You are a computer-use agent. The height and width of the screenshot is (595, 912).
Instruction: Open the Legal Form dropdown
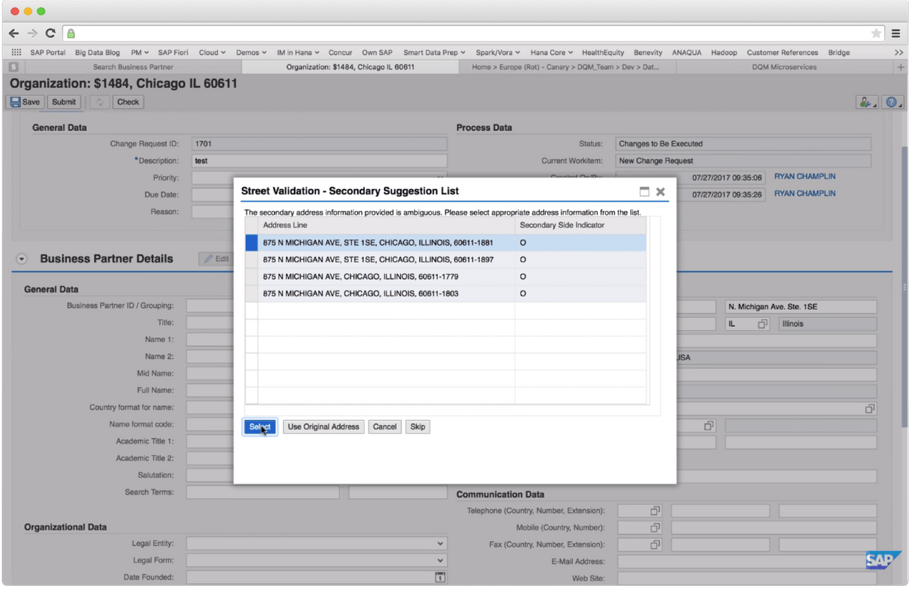(440, 560)
